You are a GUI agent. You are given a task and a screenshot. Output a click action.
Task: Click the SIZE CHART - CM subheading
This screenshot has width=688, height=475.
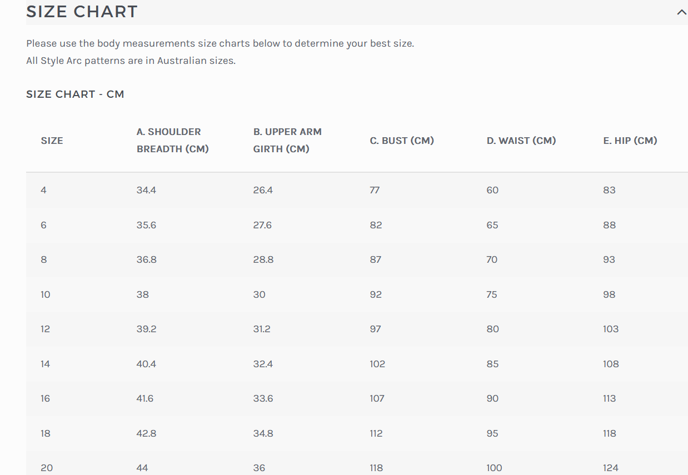75,94
